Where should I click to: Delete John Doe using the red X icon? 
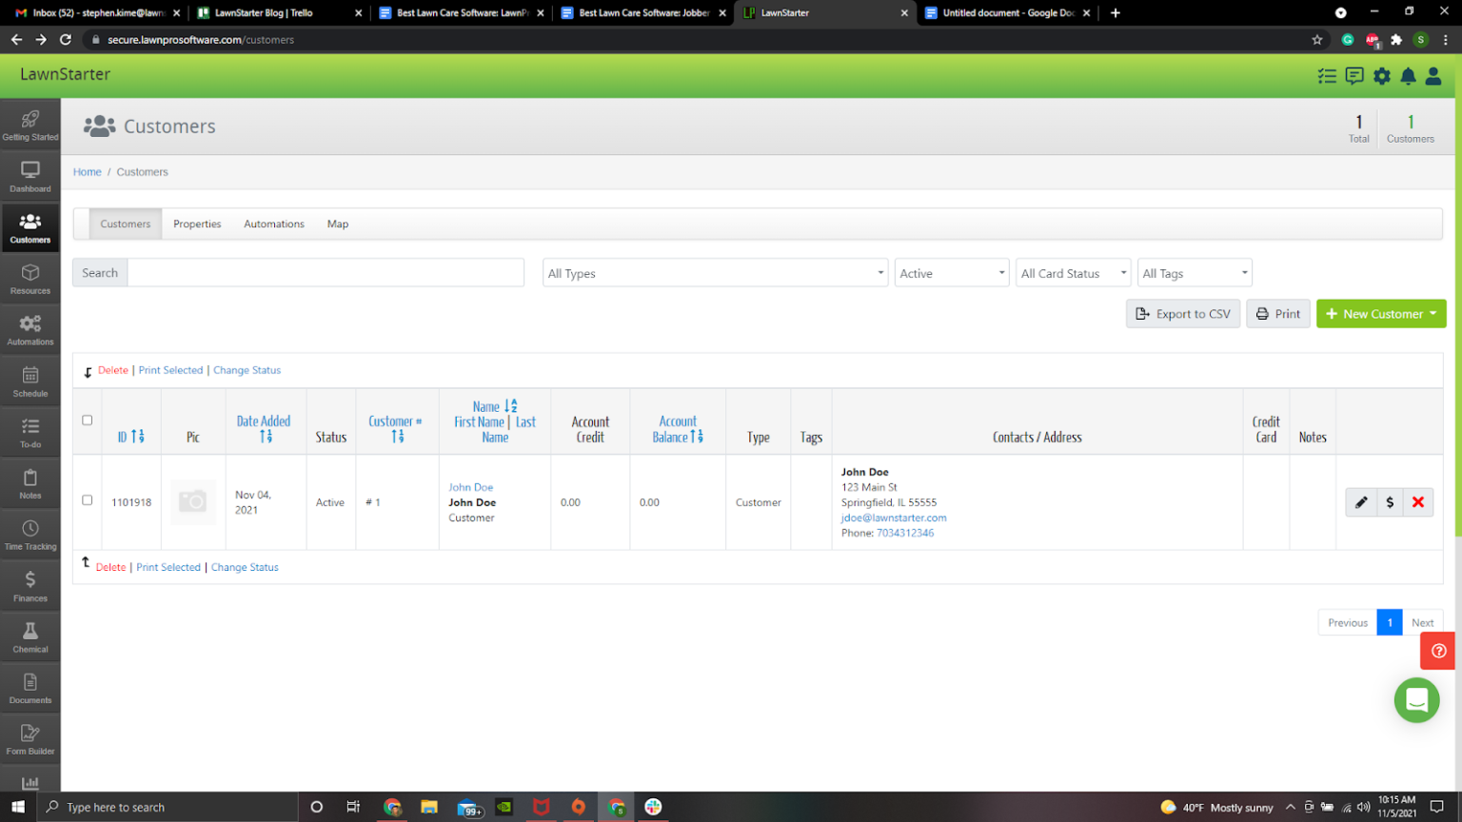1417,502
